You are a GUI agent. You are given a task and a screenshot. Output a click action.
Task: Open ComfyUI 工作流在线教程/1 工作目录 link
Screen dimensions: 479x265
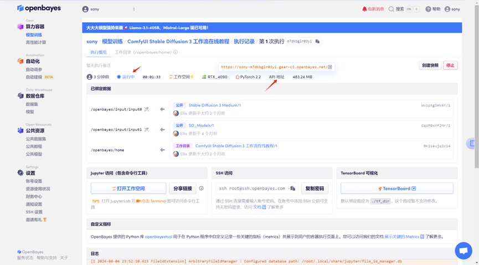236,146
